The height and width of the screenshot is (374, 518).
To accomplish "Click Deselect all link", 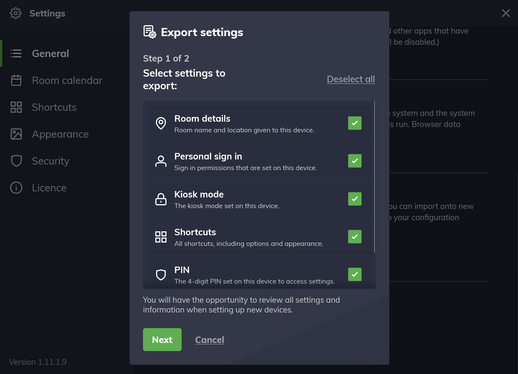I will (351, 79).
